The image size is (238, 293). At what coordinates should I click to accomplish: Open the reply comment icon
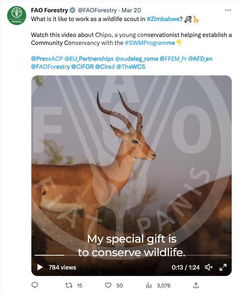(x=35, y=285)
